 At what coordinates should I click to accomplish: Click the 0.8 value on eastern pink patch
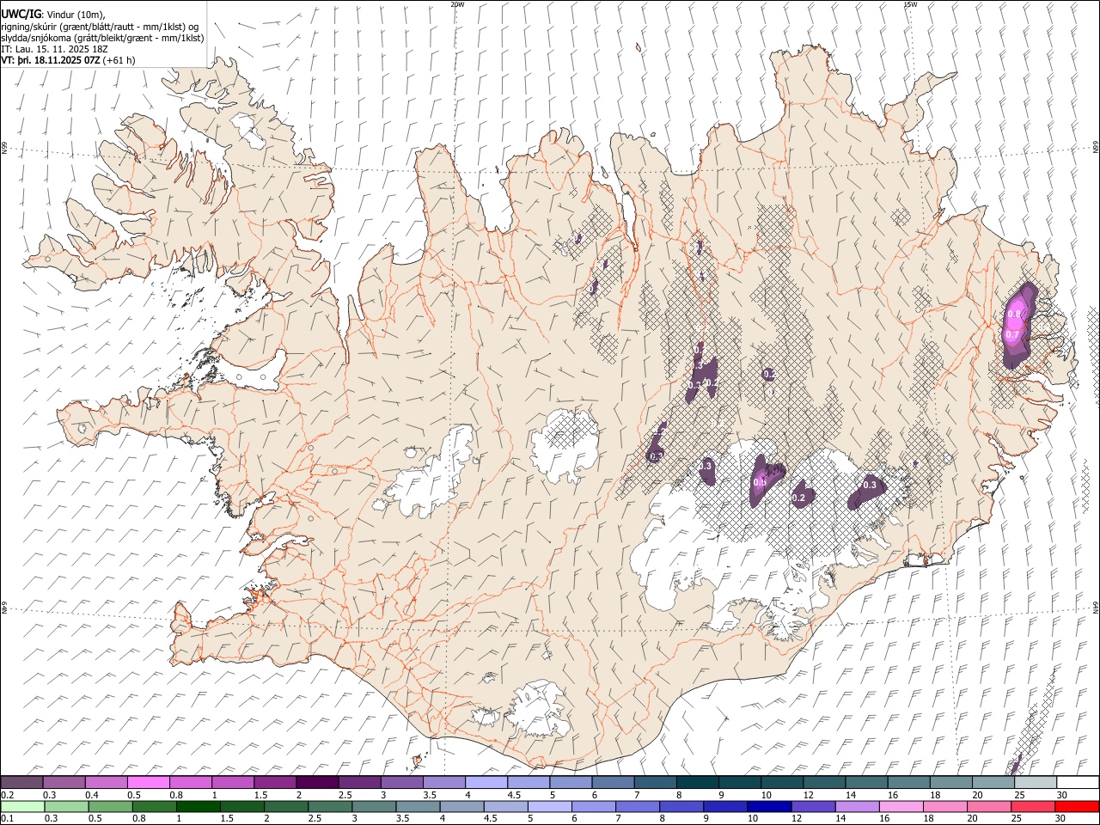[x=1013, y=315]
